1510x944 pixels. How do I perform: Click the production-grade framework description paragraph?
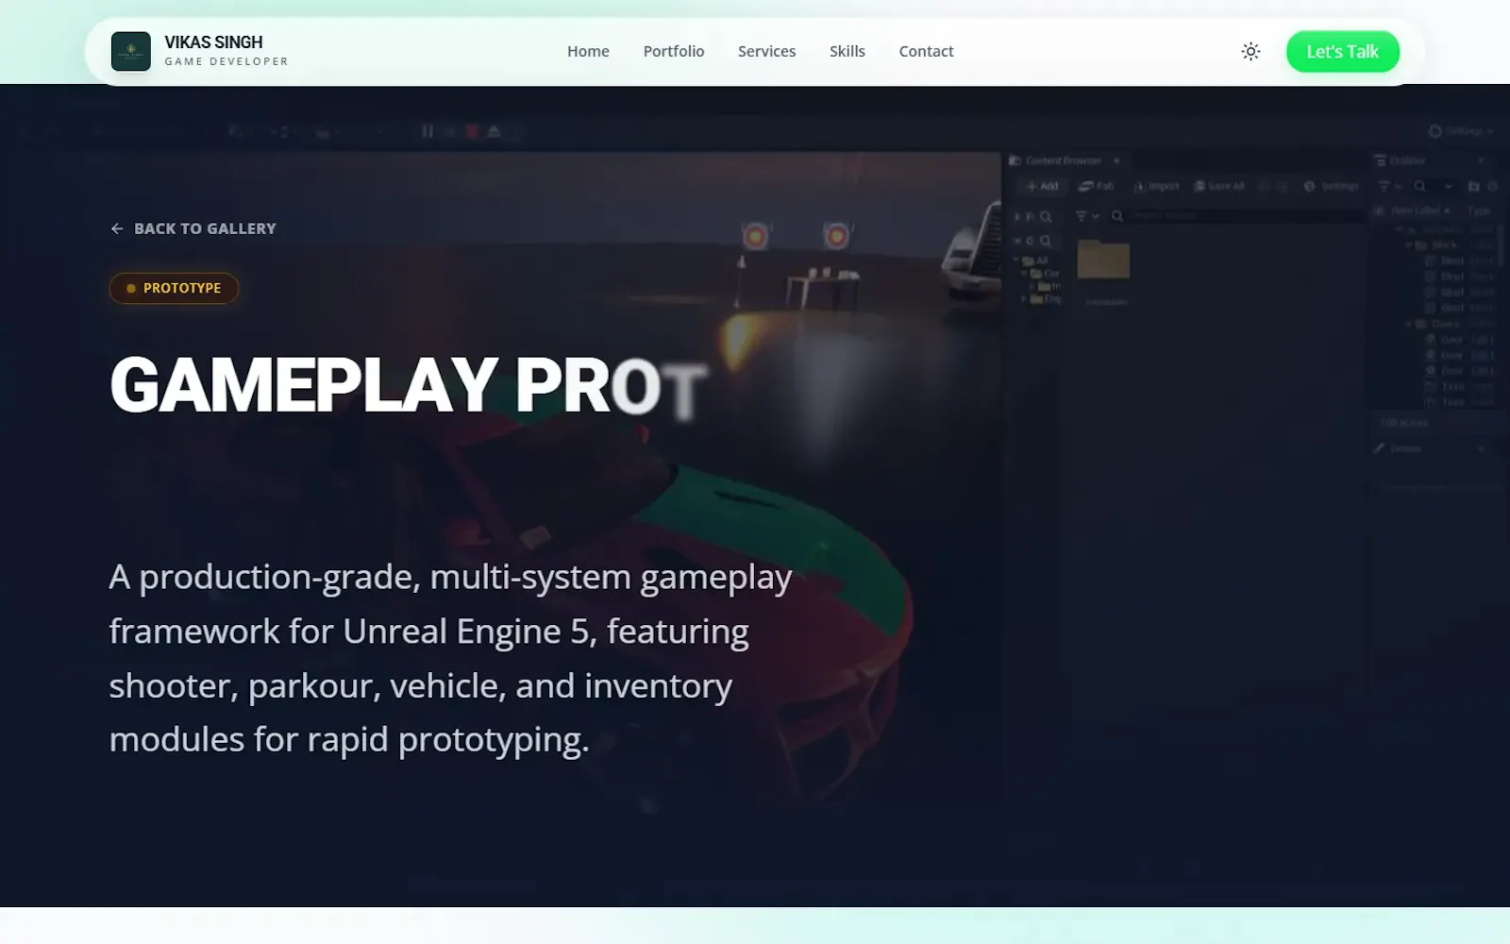[450, 658]
